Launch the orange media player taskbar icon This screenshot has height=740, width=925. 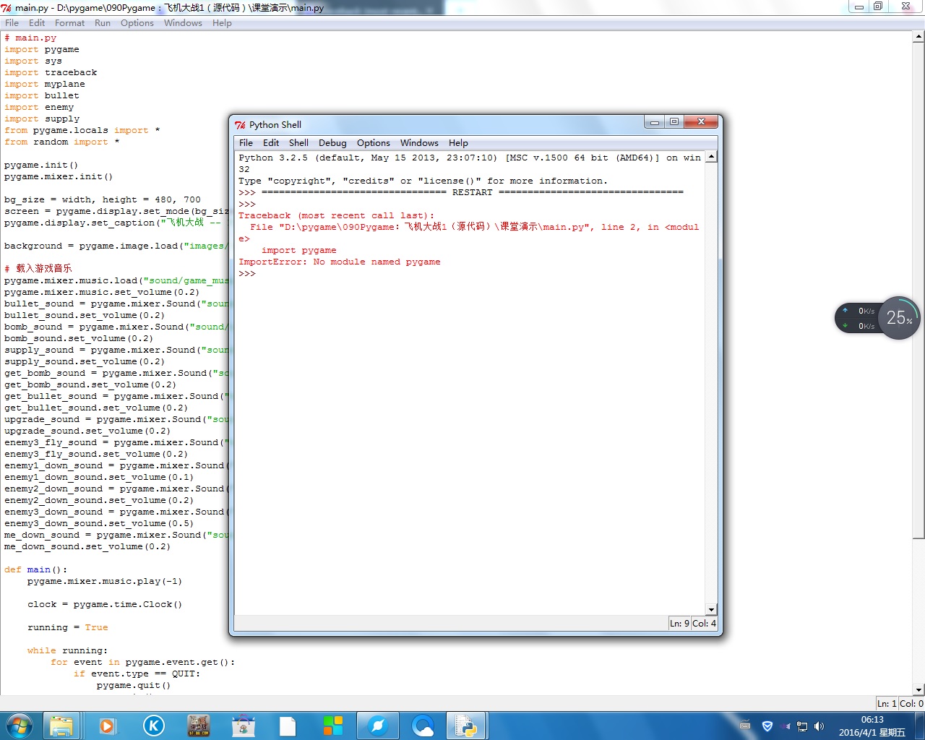tap(107, 726)
